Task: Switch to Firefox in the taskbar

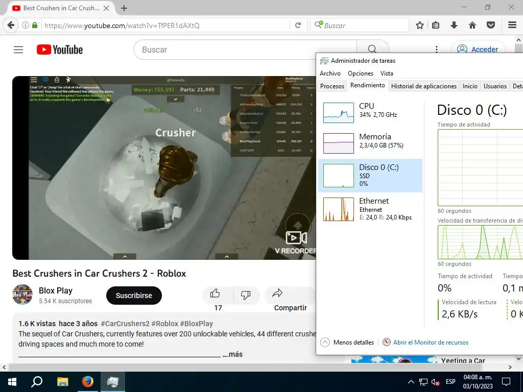Action: [88, 382]
